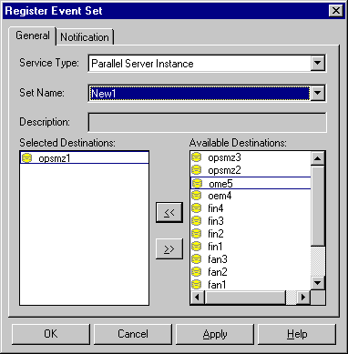The height and width of the screenshot is (354, 348).
Task: Open Help for this dialog
Action: click(297, 334)
